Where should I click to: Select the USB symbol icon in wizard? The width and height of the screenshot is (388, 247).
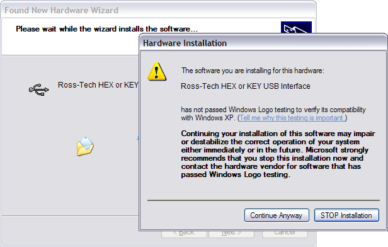[x=39, y=89]
